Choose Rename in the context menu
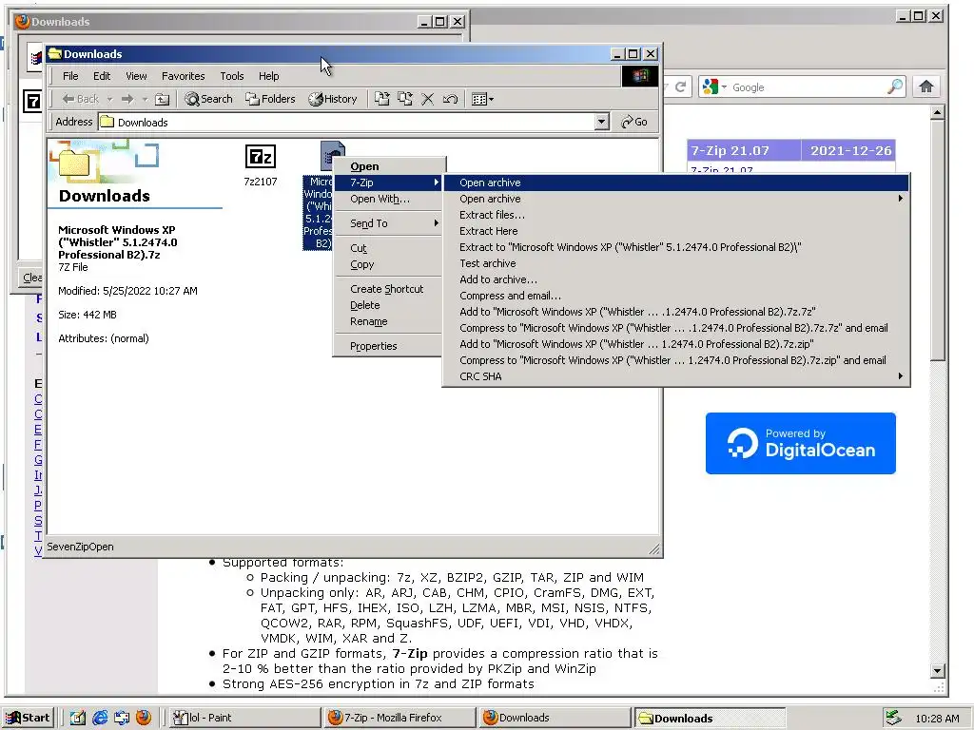Screen dimensions: 974x730 [389, 321]
